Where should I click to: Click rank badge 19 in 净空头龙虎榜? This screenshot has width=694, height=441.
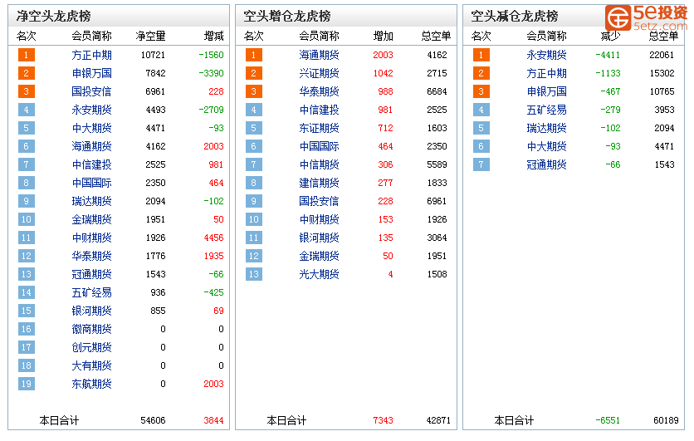click(27, 384)
